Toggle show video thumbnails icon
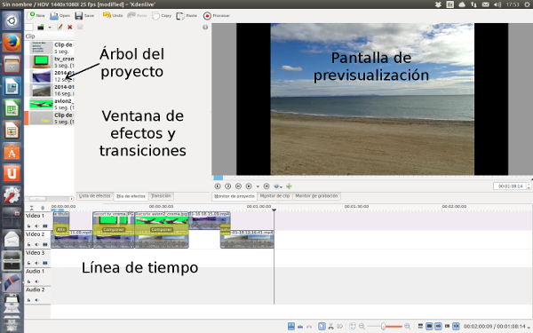Image resolution: width=533 pixels, height=333 pixels. [429, 327]
